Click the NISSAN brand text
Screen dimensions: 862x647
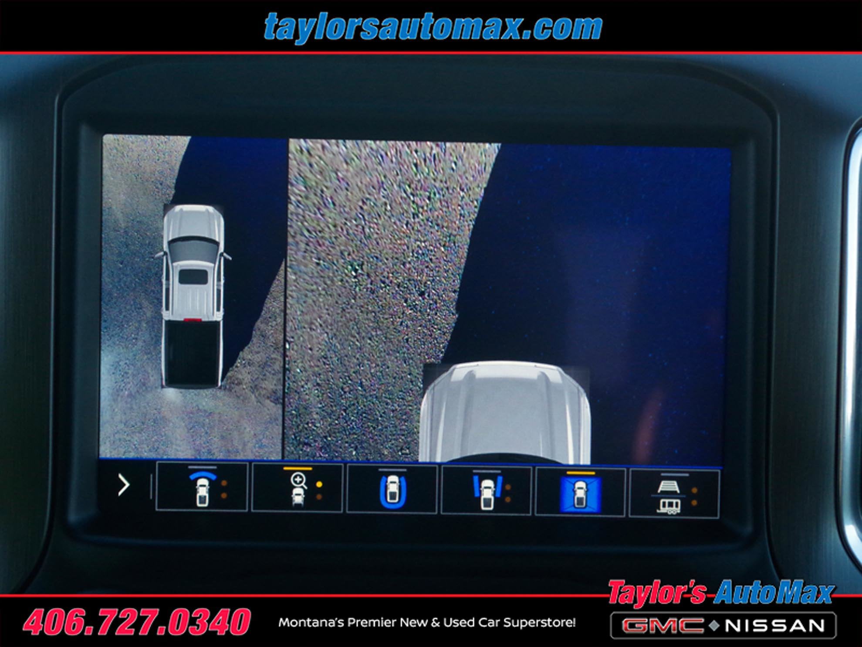tap(775, 626)
